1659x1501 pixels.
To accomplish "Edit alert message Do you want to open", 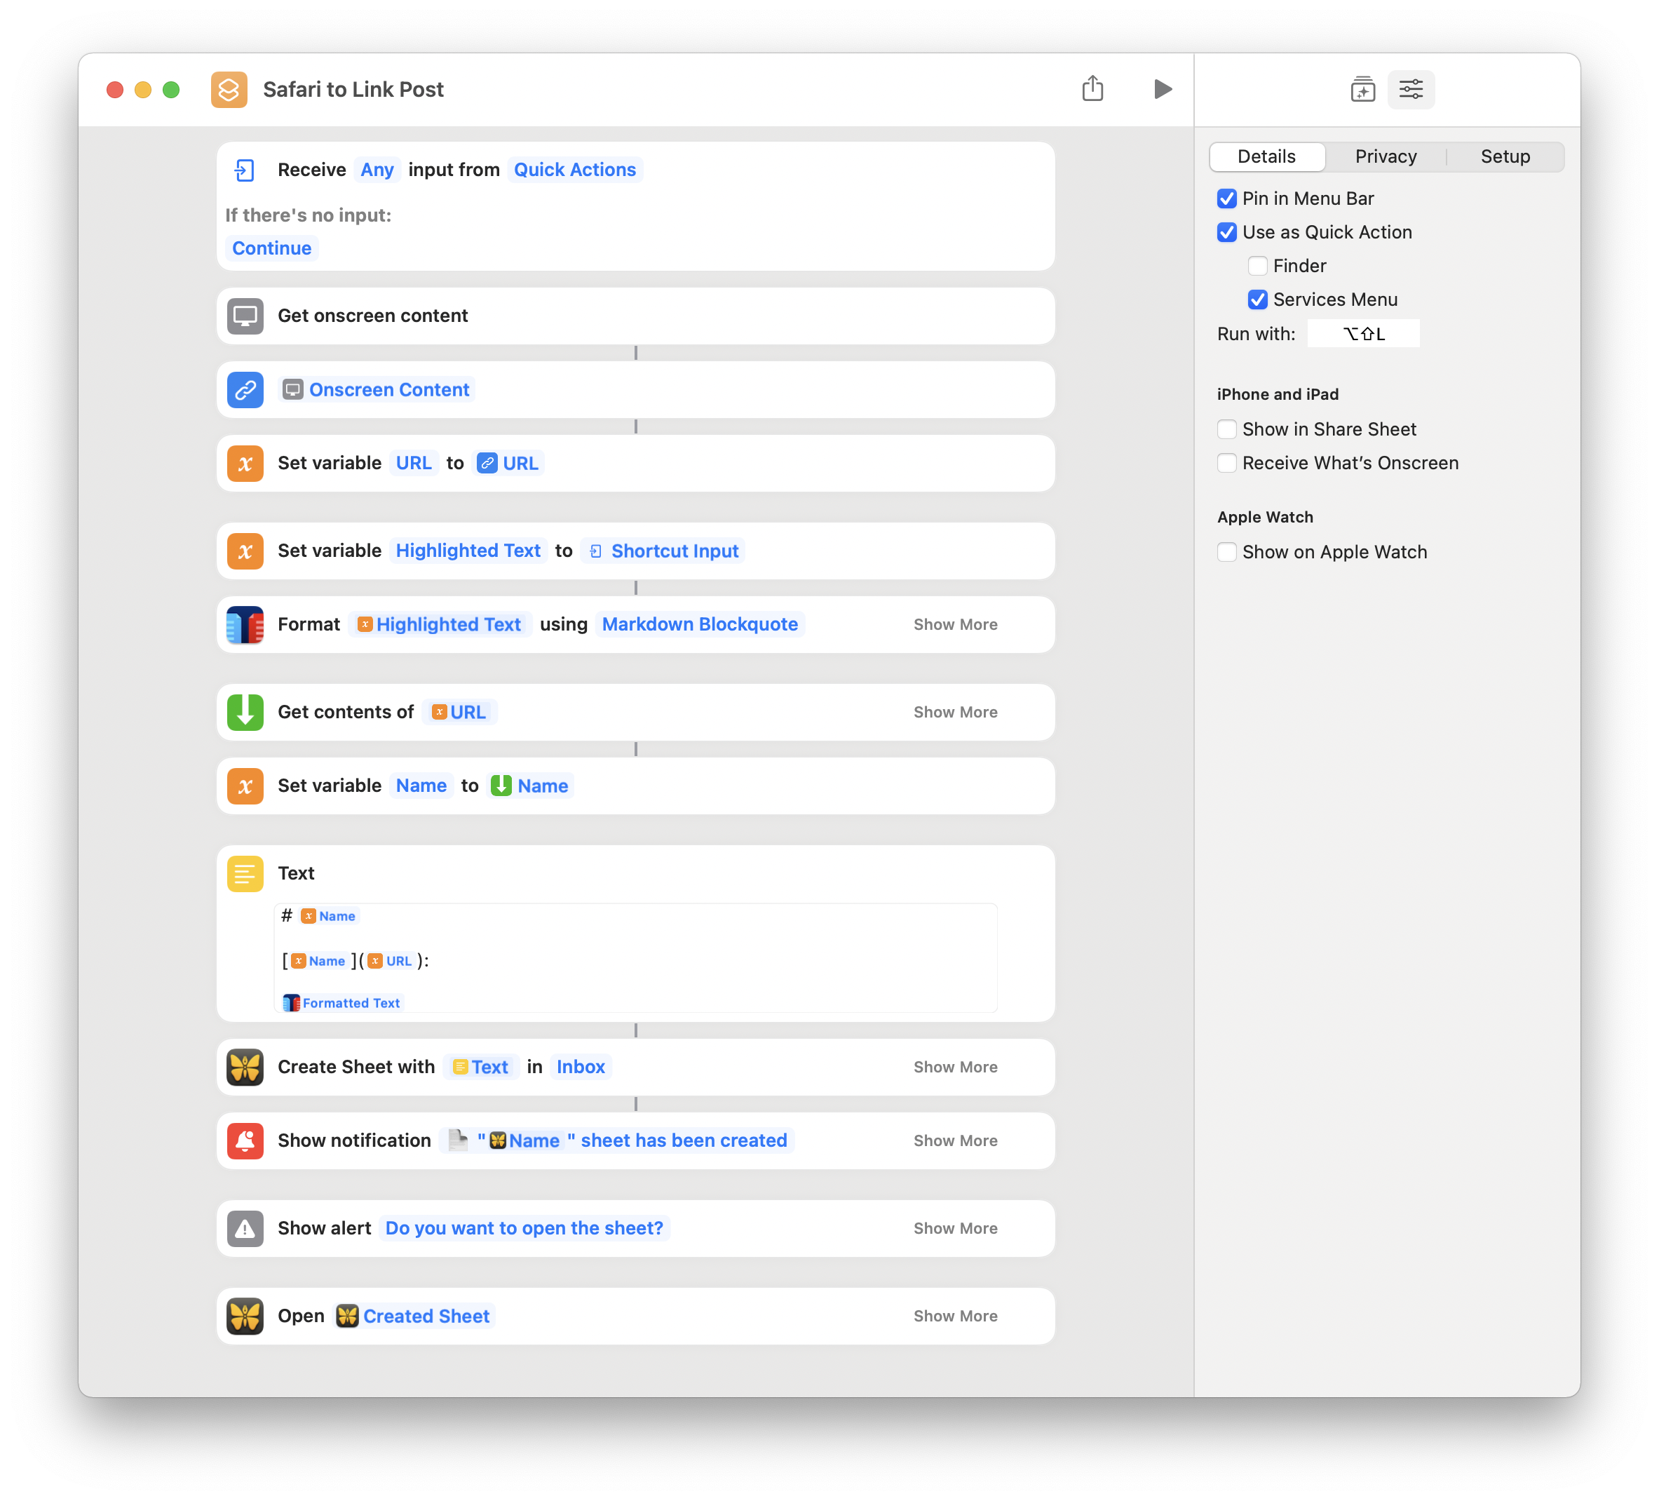I will [x=524, y=1227].
